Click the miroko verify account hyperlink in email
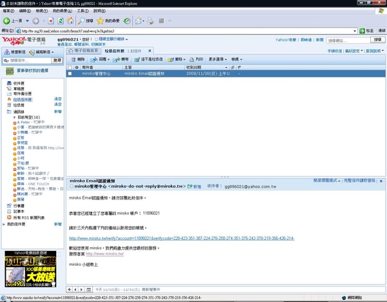Screen dimensions: 387x302 [x=182, y=238]
